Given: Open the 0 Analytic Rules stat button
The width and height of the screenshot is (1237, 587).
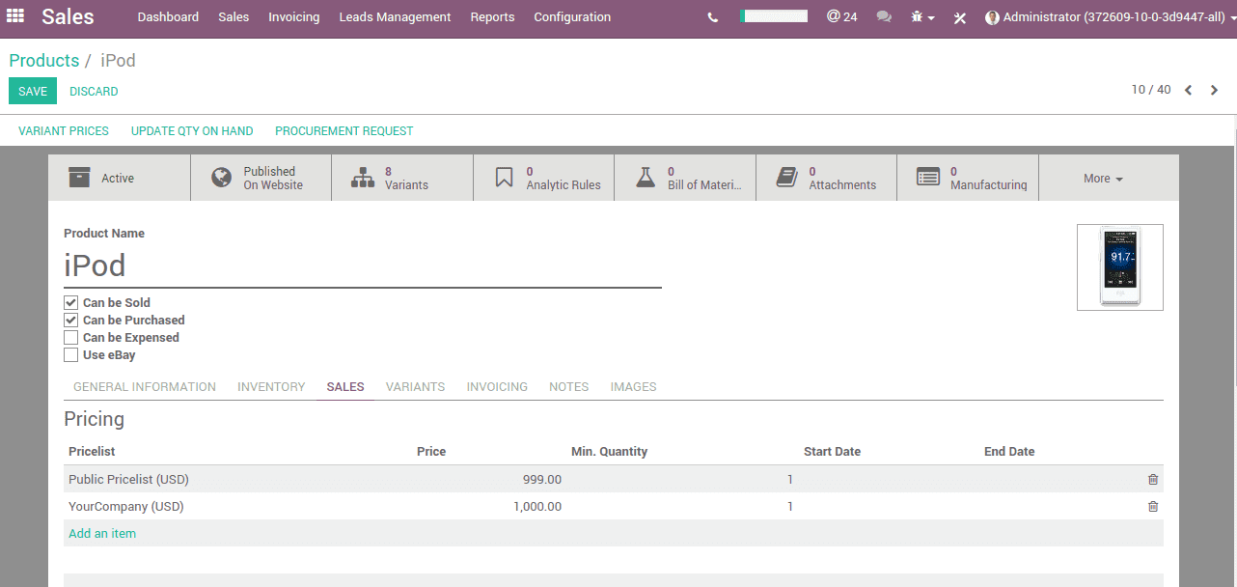Looking at the screenshot, I should click(x=543, y=178).
